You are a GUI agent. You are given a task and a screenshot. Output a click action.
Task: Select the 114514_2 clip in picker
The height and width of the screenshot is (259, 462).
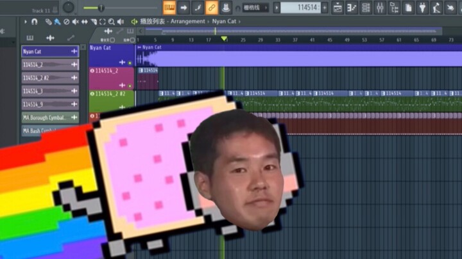pyautogui.click(x=50, y=65)
